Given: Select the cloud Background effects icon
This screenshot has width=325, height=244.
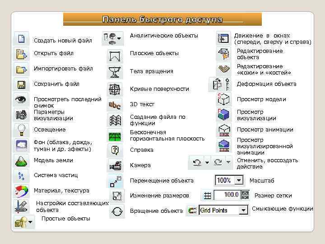Looking at the screenshot, I should click(x=21, y=145).
